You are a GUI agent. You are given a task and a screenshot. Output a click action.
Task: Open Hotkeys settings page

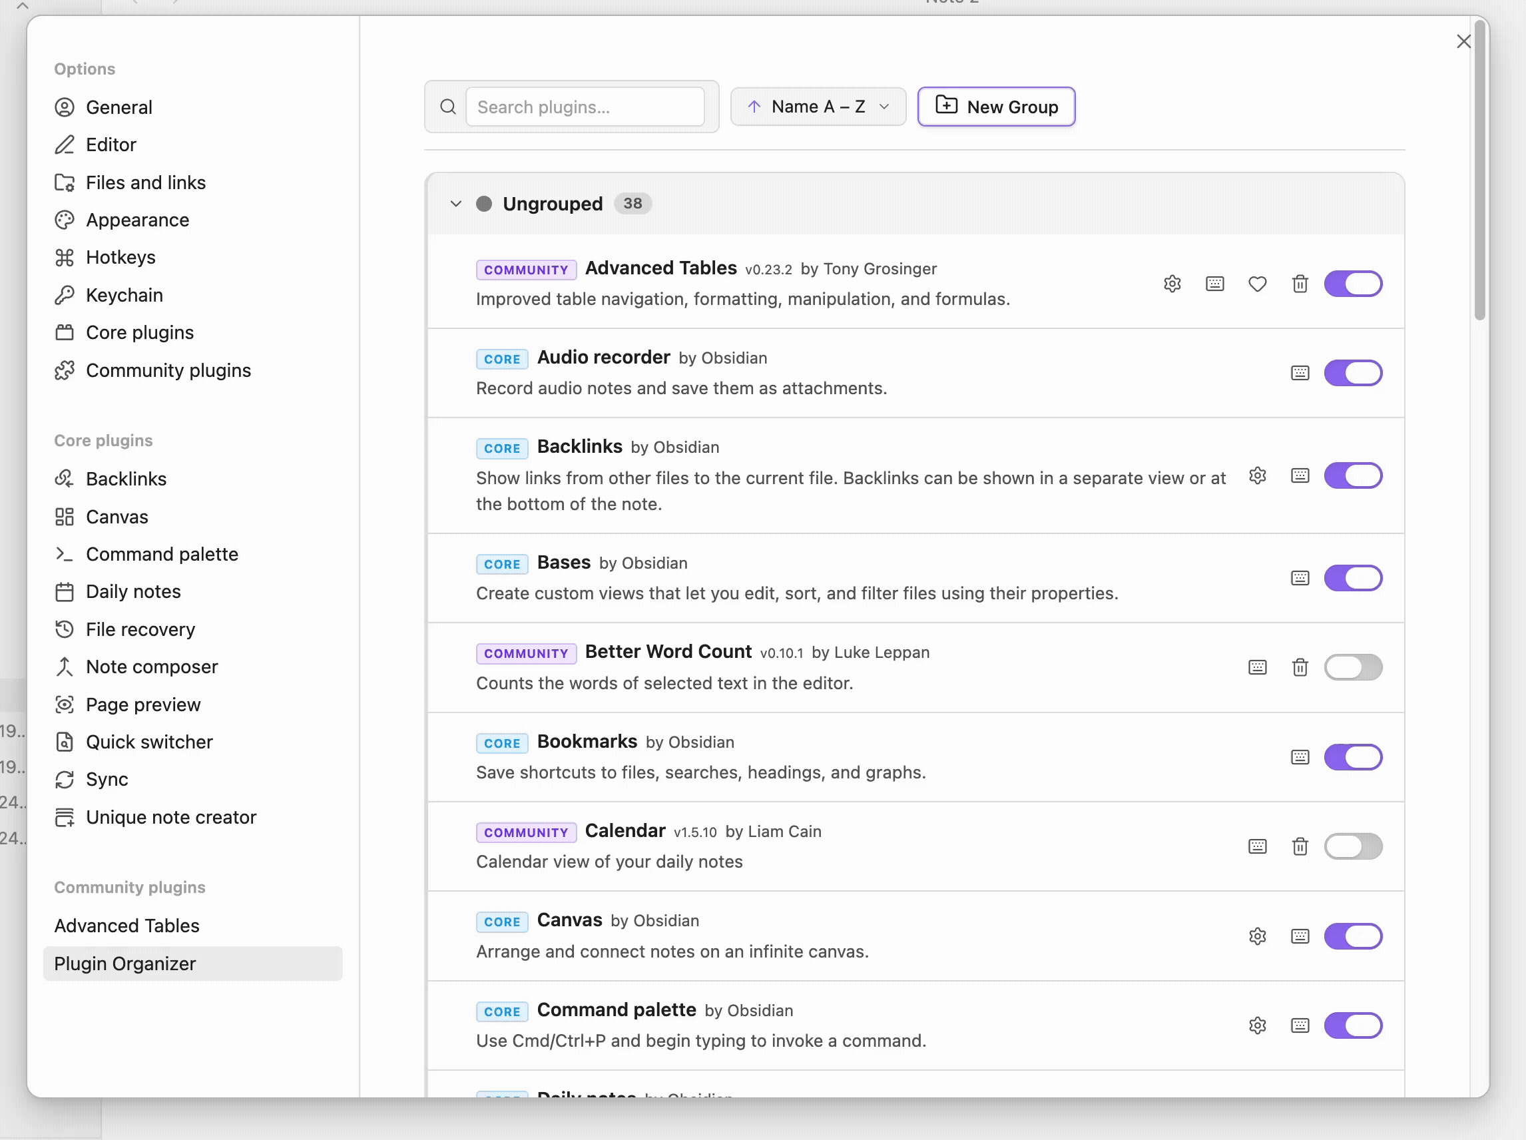192,258
